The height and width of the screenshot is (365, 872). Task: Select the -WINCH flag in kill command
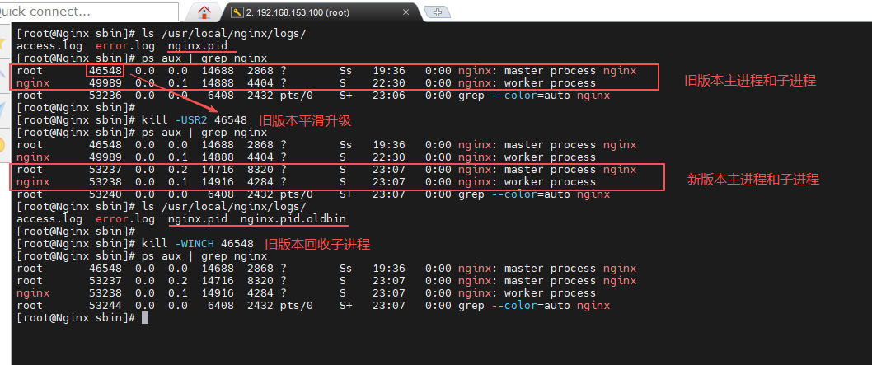click(x=195, y=244)
